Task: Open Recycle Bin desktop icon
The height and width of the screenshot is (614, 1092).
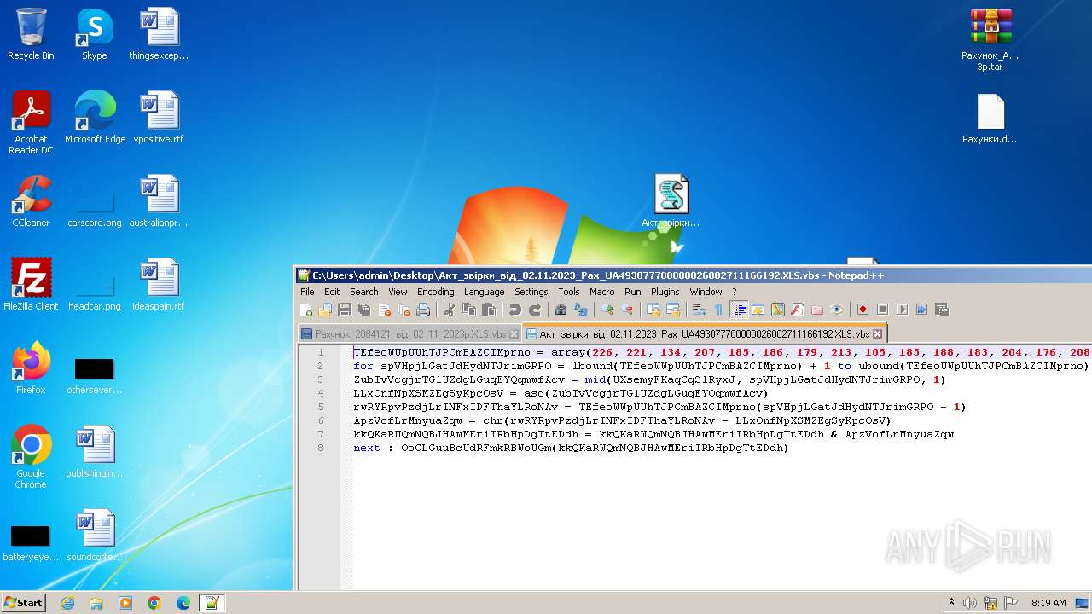Action: (31, 34)
